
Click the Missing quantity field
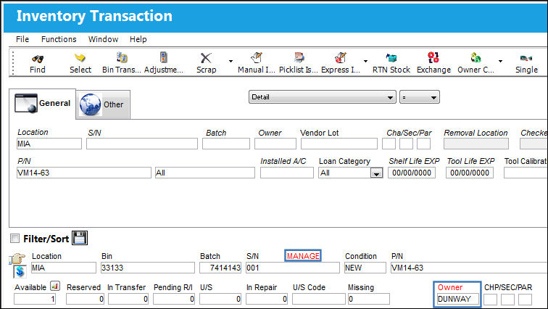click(x=369, y=299)
